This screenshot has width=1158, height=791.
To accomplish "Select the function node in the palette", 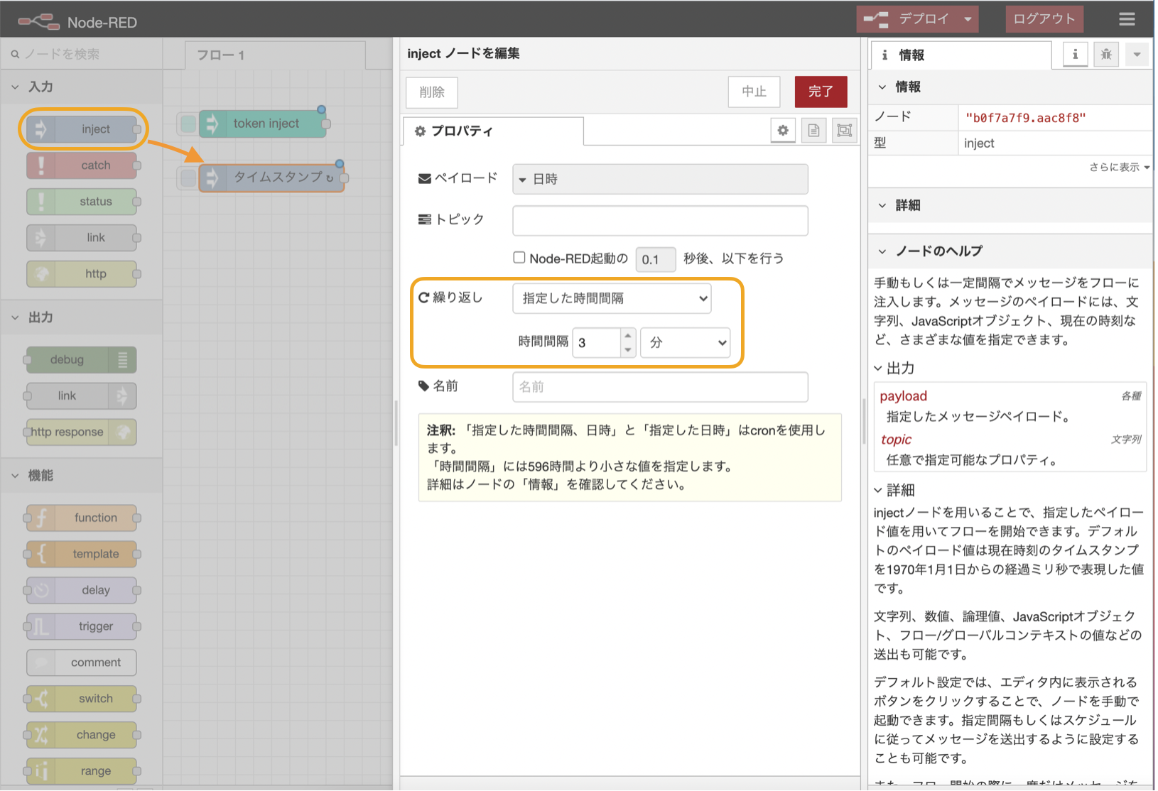I will click(x=82, y=518).
